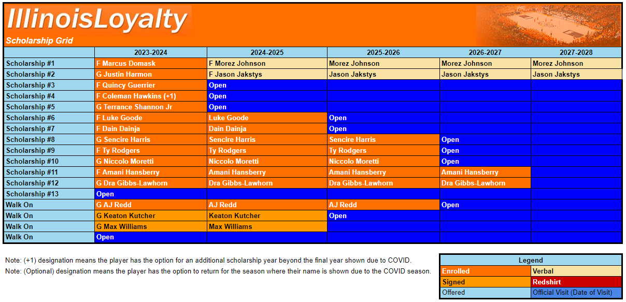Click the F Marcus Domask cell
Viewport: 626px width, 302px height.
[x=150, y=63]
